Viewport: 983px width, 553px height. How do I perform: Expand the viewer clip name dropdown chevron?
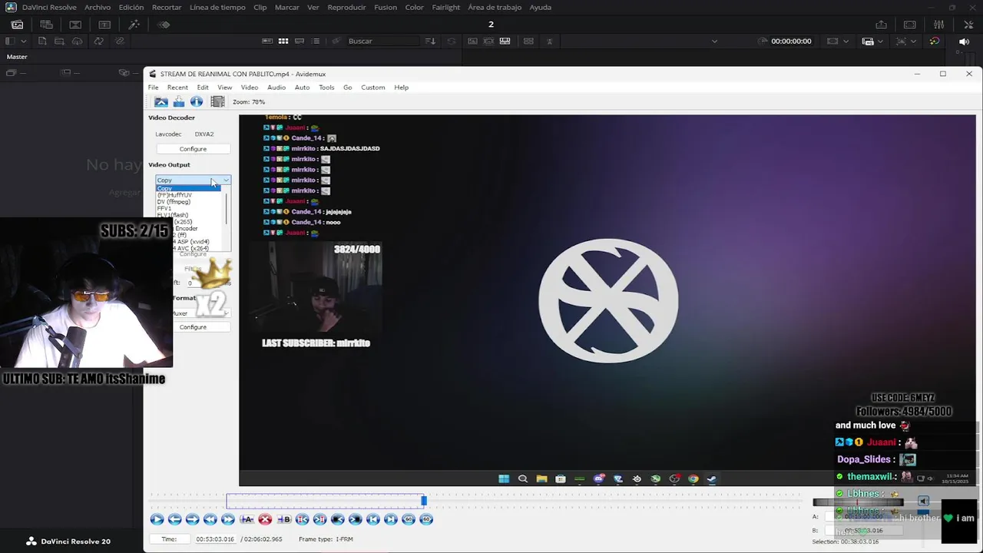coord(714,41)
